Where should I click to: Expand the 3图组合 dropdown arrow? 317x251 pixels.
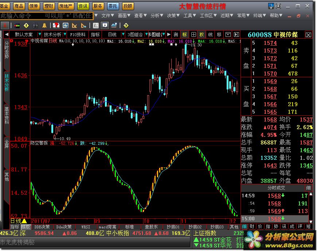coord(146,34)
